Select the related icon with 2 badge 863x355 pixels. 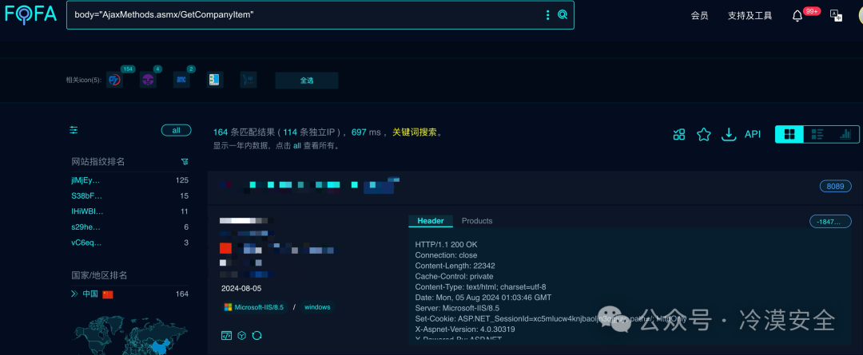tap(181, 81)
